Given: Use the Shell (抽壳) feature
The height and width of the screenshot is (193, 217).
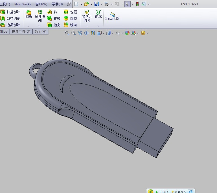Looking at the screenshot, I should [54, 25].
